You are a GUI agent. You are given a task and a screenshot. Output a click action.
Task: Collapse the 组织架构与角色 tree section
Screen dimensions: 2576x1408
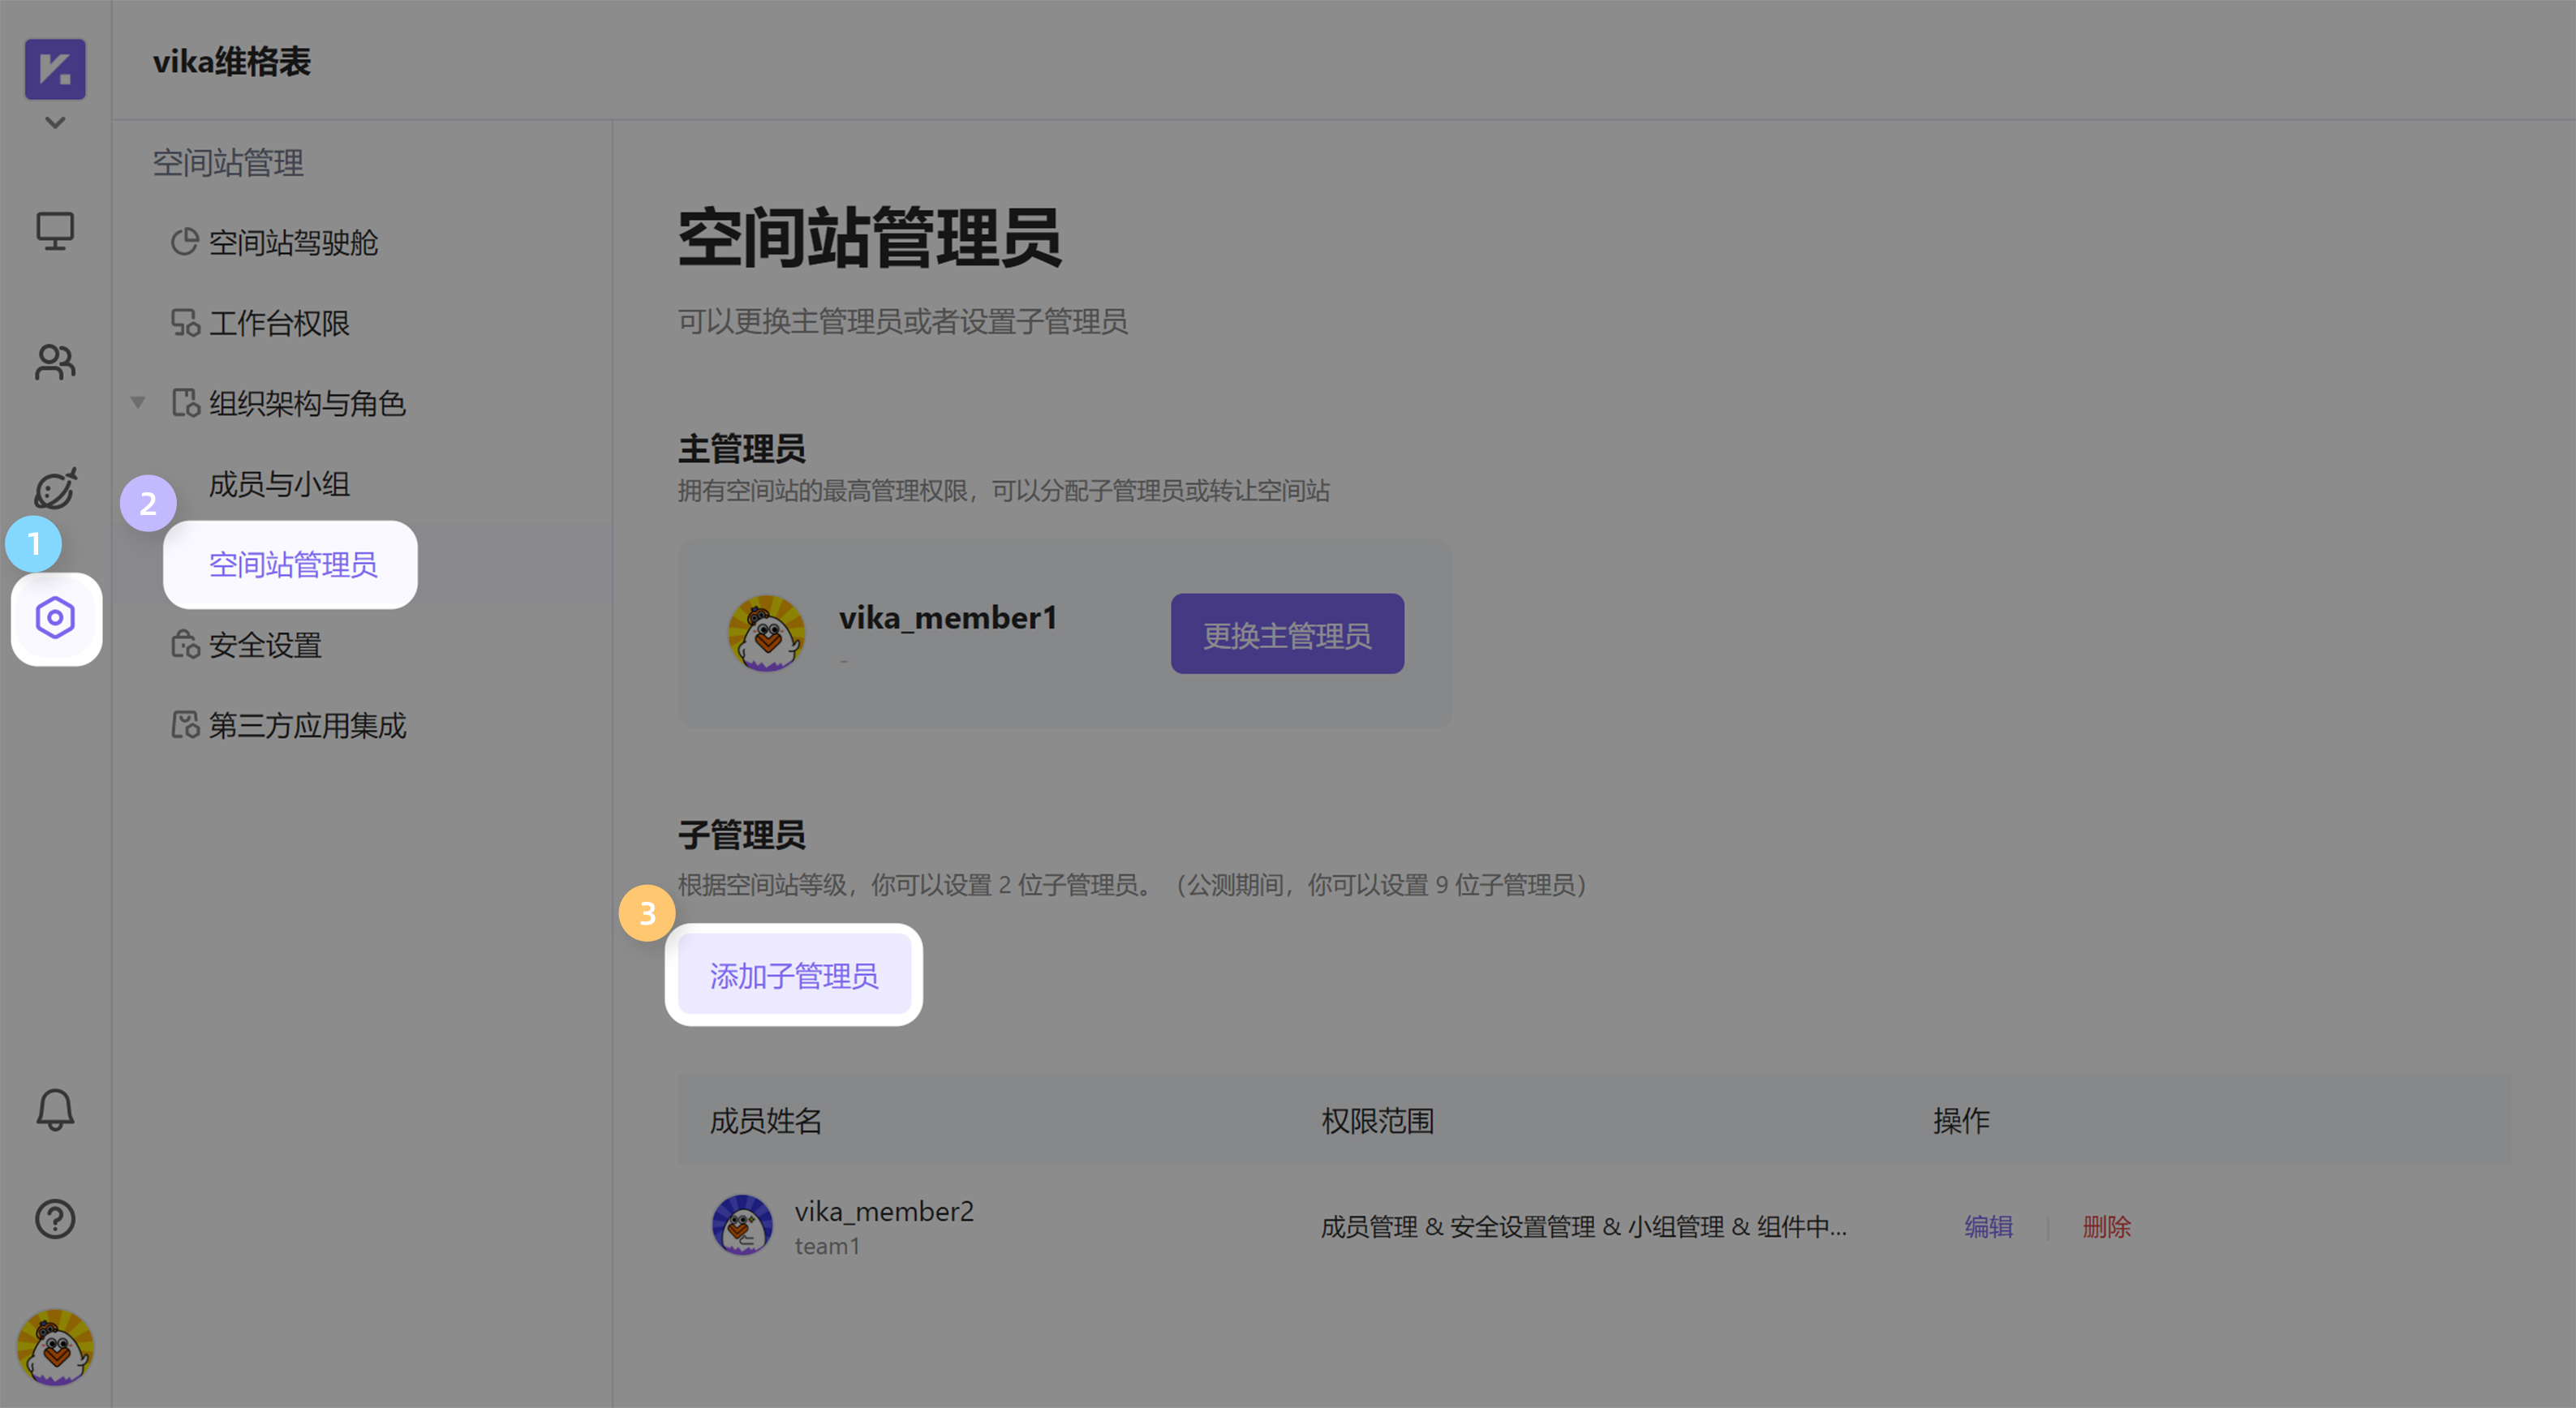(x=138, y=402)
